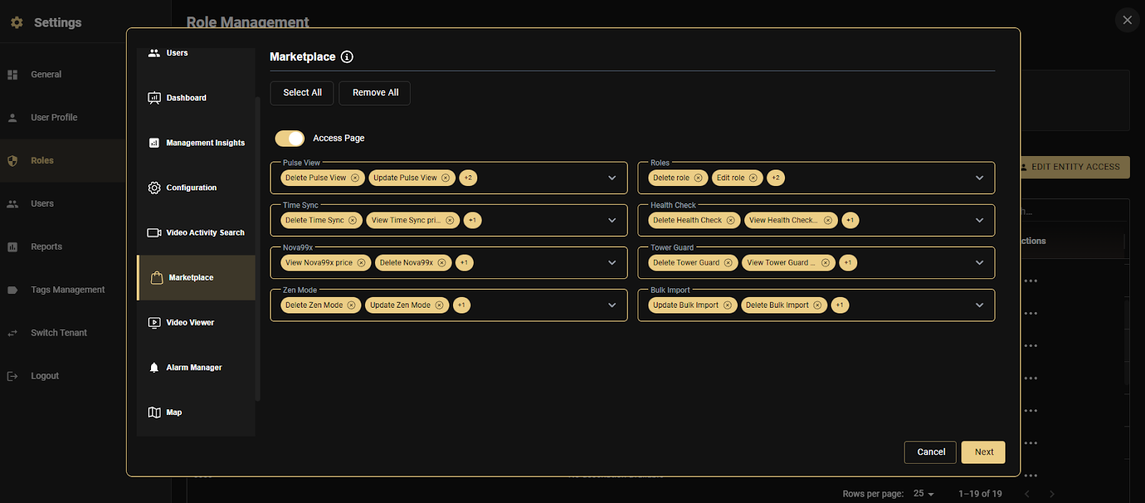Remove the Delete Tower Guard chip
This screenshot has height=503, width=1145.
coord(728,263)
